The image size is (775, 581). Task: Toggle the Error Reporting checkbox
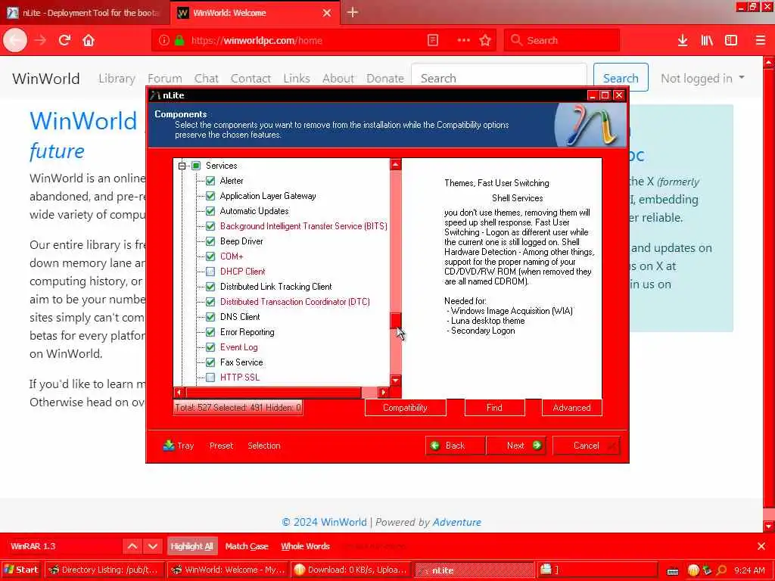point(210,332)
